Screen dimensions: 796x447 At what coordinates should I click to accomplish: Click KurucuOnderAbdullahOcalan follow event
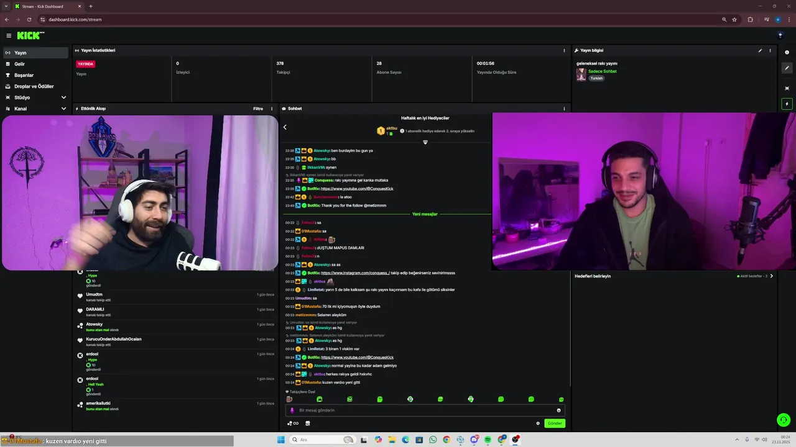[x=174, y=341]
